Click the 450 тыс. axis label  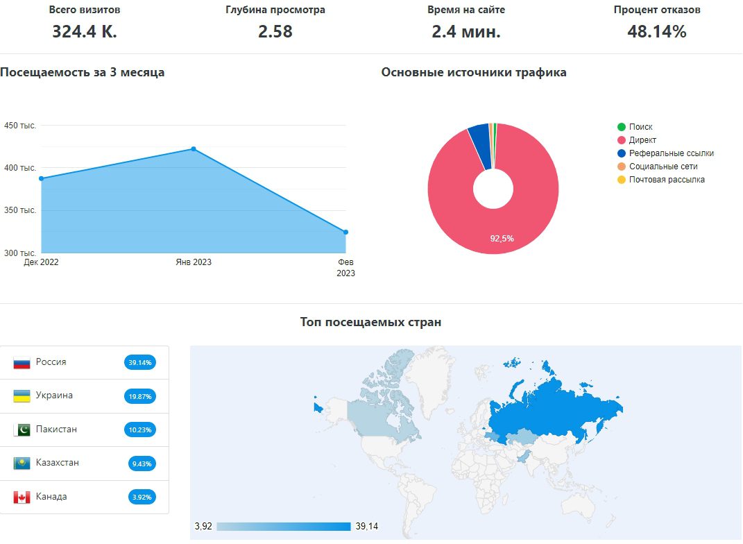point(20,126)
